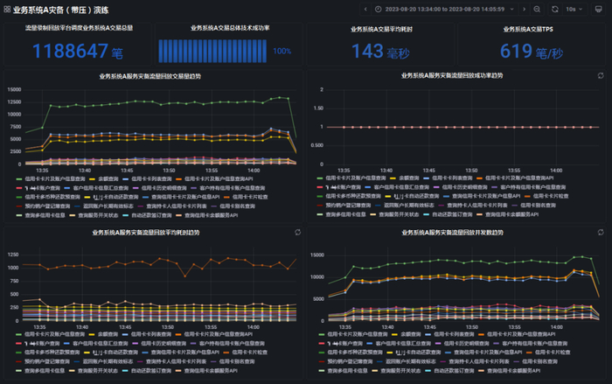Toggle 余额查询 series in 交易量趋势 legend
The width and height of the screenshot is (612, 384).
108,179
